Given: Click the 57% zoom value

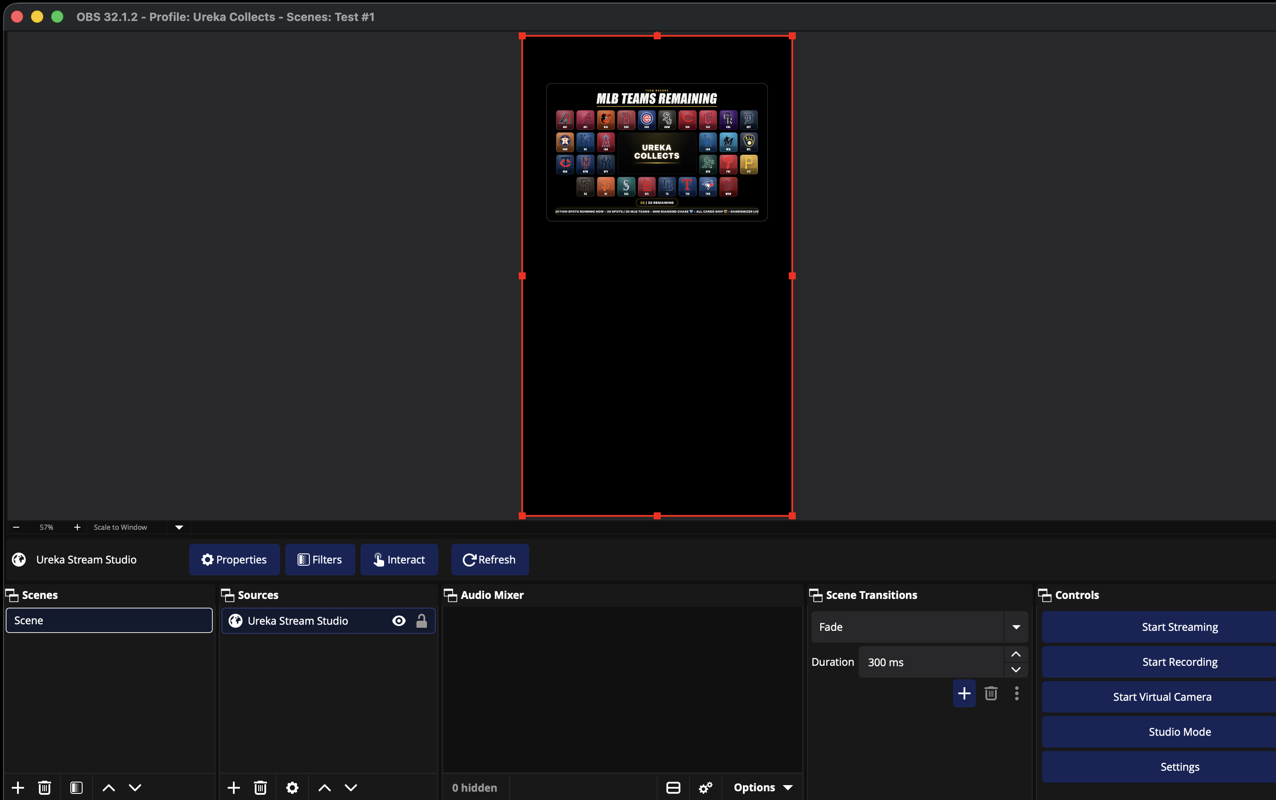Looking at the screenshot, I should [46, 527].
